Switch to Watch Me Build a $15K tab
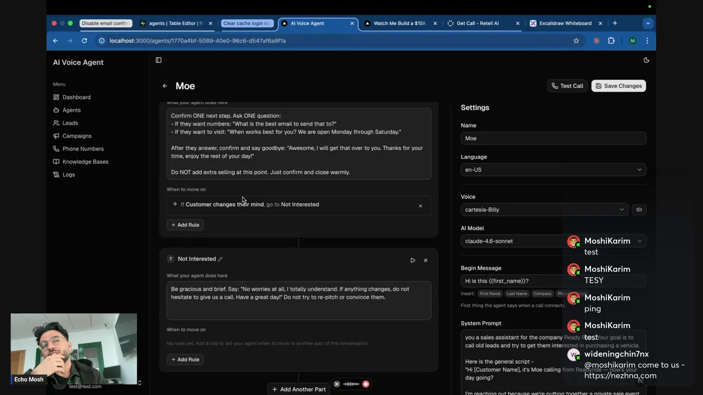Screen dimensions: 703x395 click(399, 24)
